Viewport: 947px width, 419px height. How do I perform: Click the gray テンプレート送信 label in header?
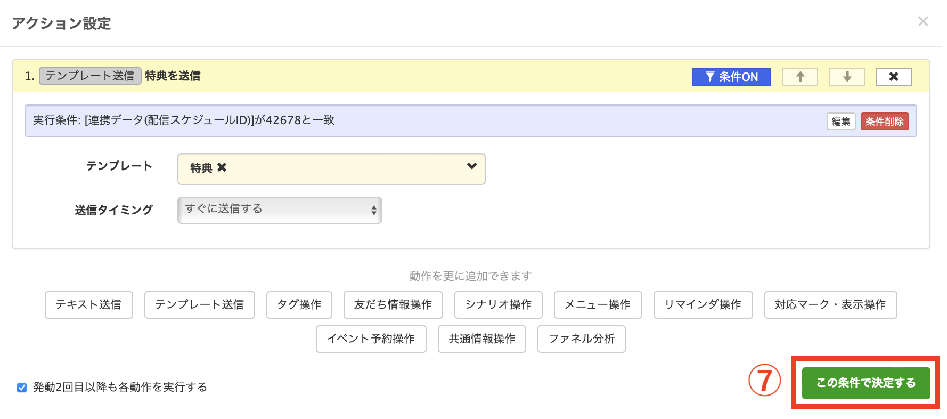90,76
